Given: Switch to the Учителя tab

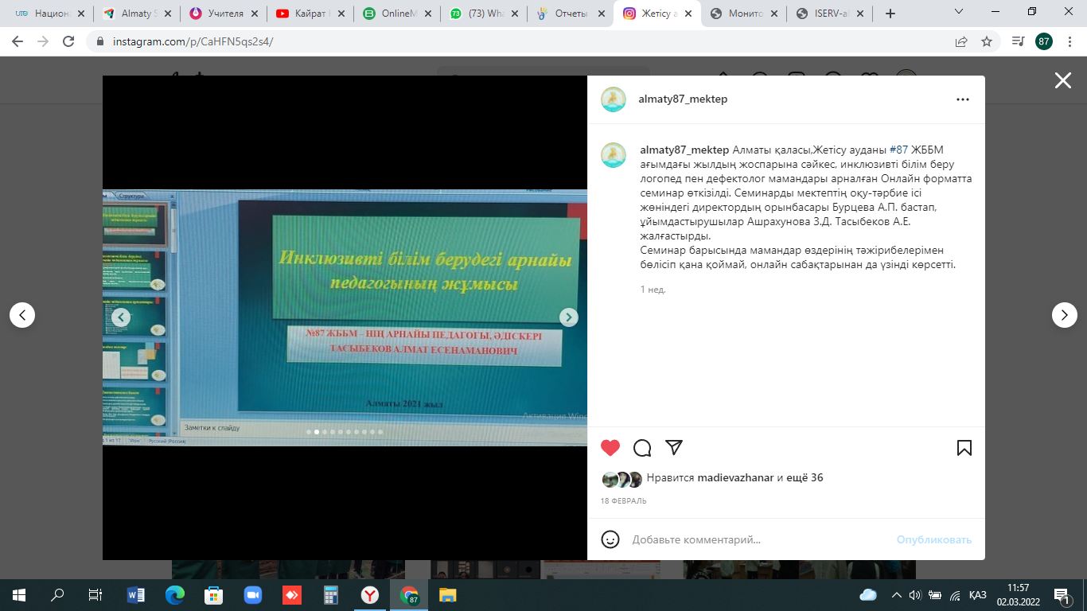Looking at the screenshot, I should (x=224, y=14).
